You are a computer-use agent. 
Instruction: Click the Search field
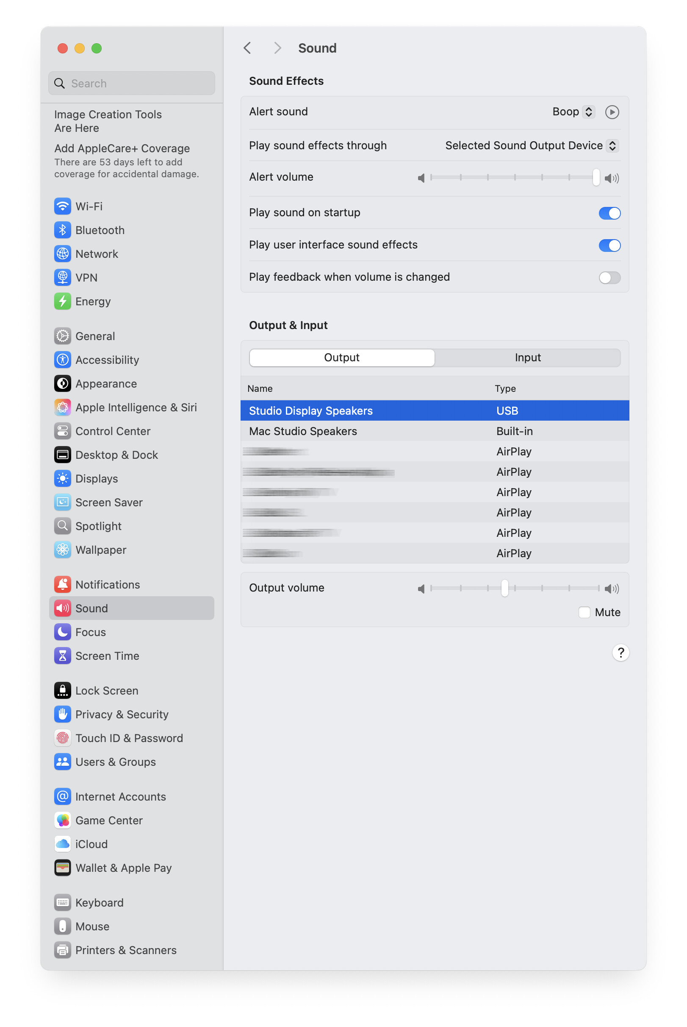point(131,83)
